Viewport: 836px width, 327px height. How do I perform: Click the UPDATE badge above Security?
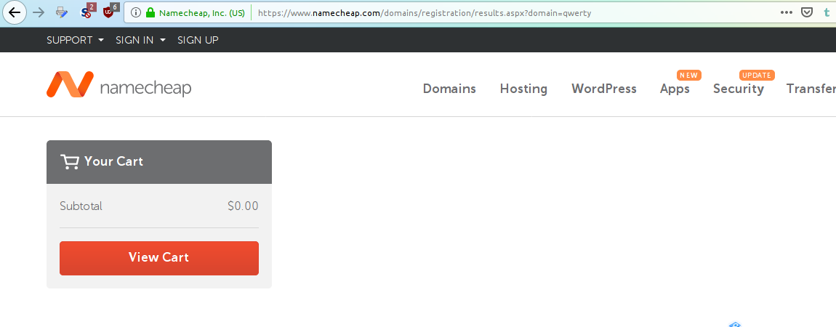pyautogui.click(x=757, y=75)
